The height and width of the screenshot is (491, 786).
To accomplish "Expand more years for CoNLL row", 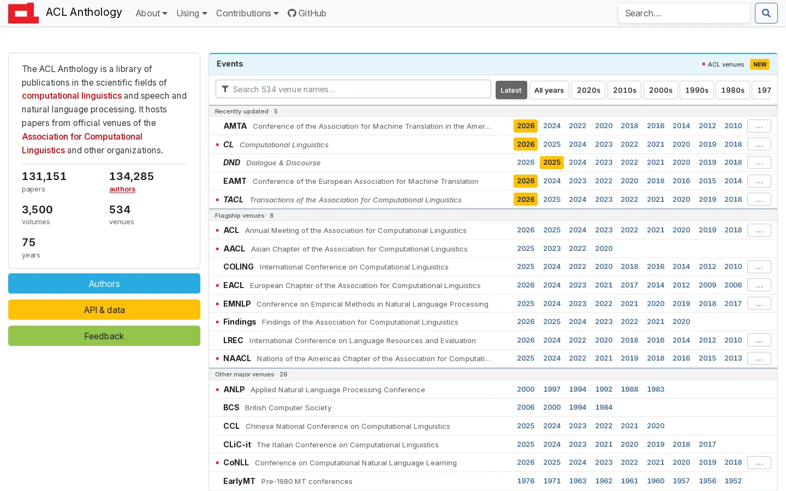I will [759, 463].
